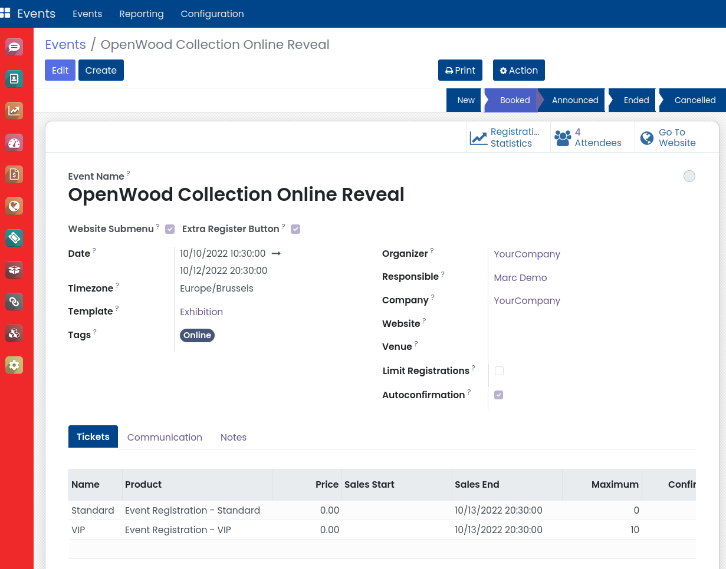726x569 pixels.
Task: Open the Contacts address book app
Action: pyautogui.click(x=14, y=79)
